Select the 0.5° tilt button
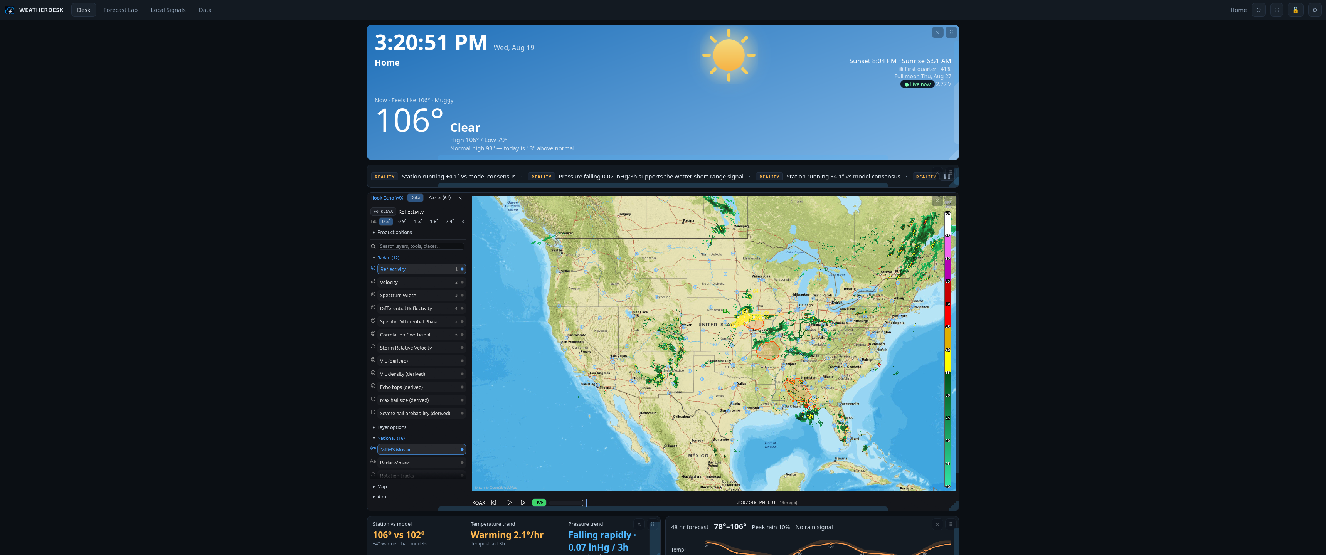The width and height of the screenshot is (1326, 555). [386, 222]
